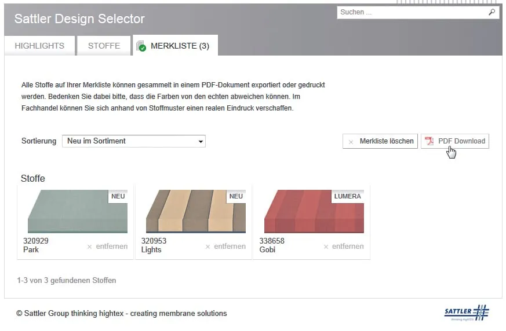
Task: Expand sorting list via dropdown arrow
Action: 201,141
